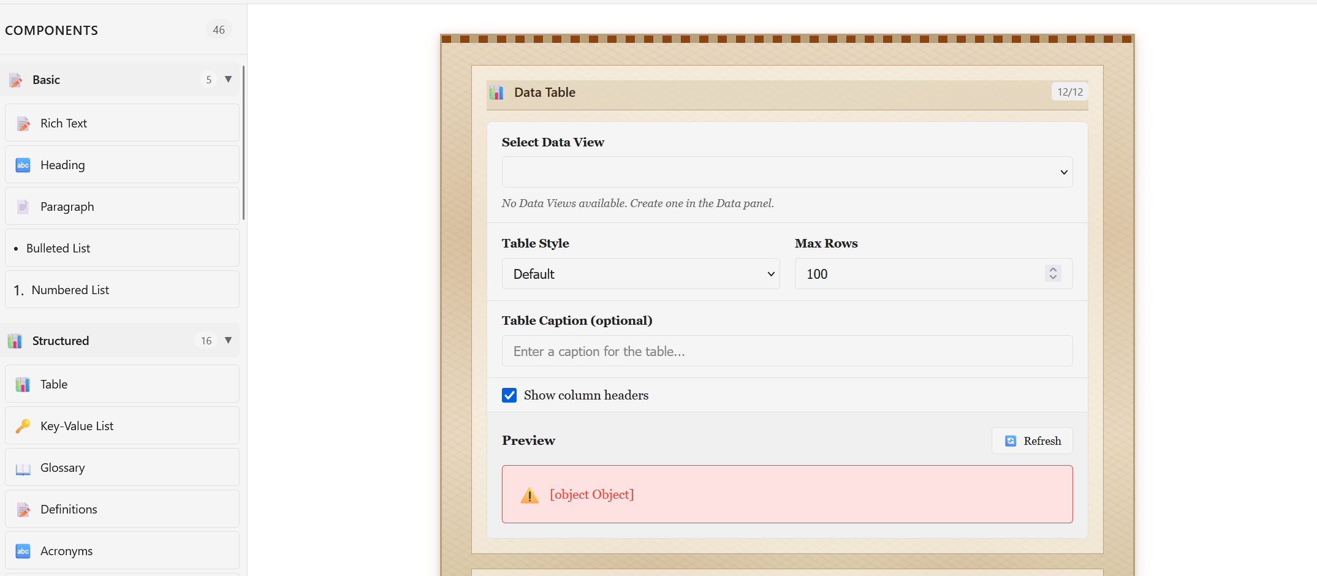
Task: Click the Definitions pencil icon
Action: [23, 510]
